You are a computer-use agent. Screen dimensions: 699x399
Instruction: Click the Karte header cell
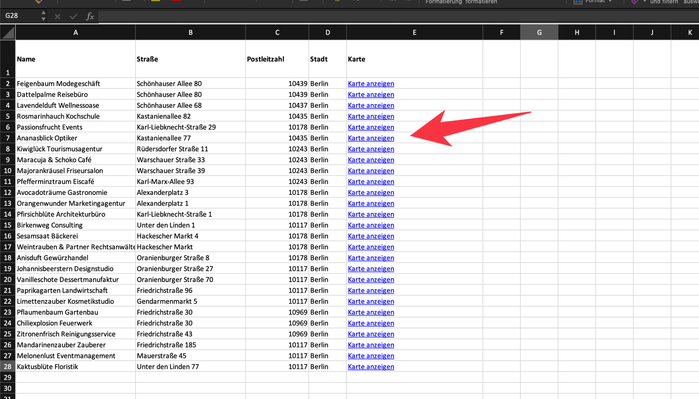415,59
